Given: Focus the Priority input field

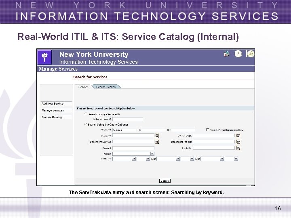Looking at the screenshot, I should click(214, 148).
